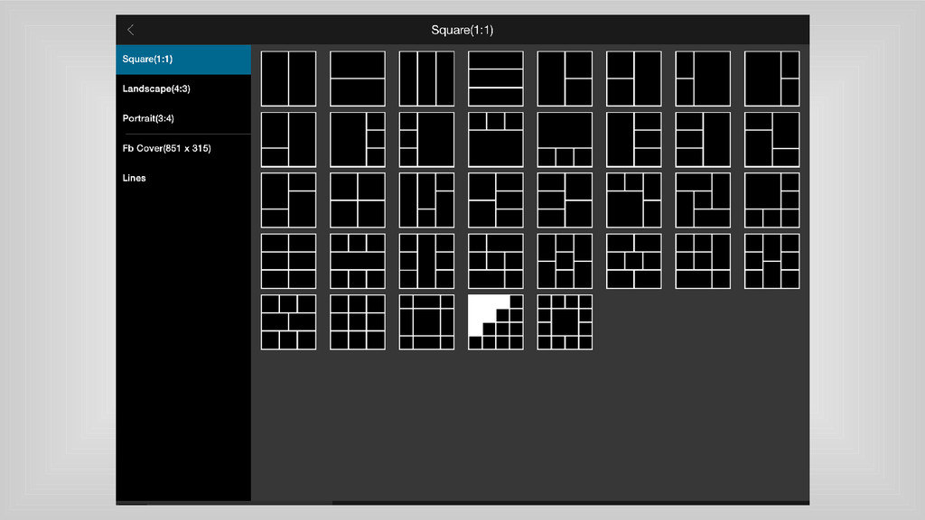Pick layout: big left, narrow three-cell right column
Viewport: 925px width, 520px height.
(358, 140)
